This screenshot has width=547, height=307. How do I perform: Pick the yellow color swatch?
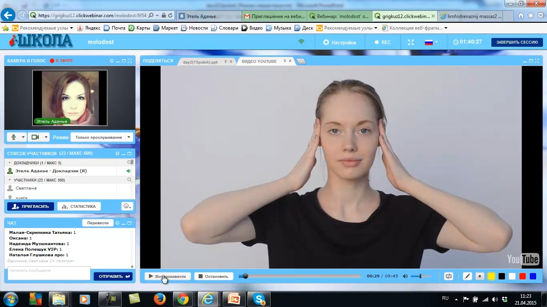point(491,276)
